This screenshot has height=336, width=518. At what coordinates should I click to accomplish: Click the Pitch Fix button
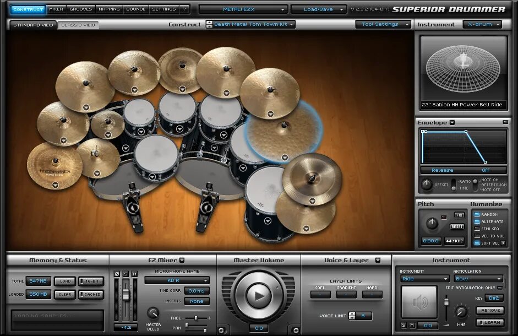pyautogui.click(x=459, y=215)
